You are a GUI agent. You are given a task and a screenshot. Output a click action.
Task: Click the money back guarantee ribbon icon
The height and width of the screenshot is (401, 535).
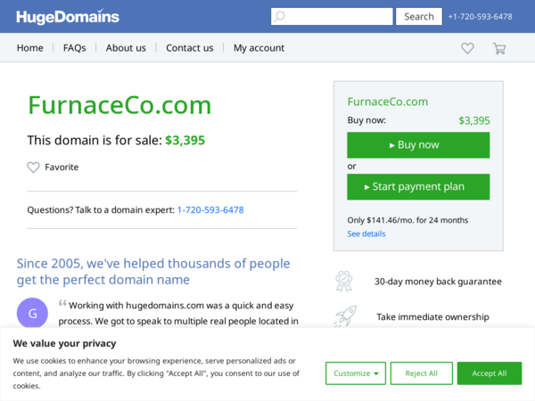pos(344,282)
